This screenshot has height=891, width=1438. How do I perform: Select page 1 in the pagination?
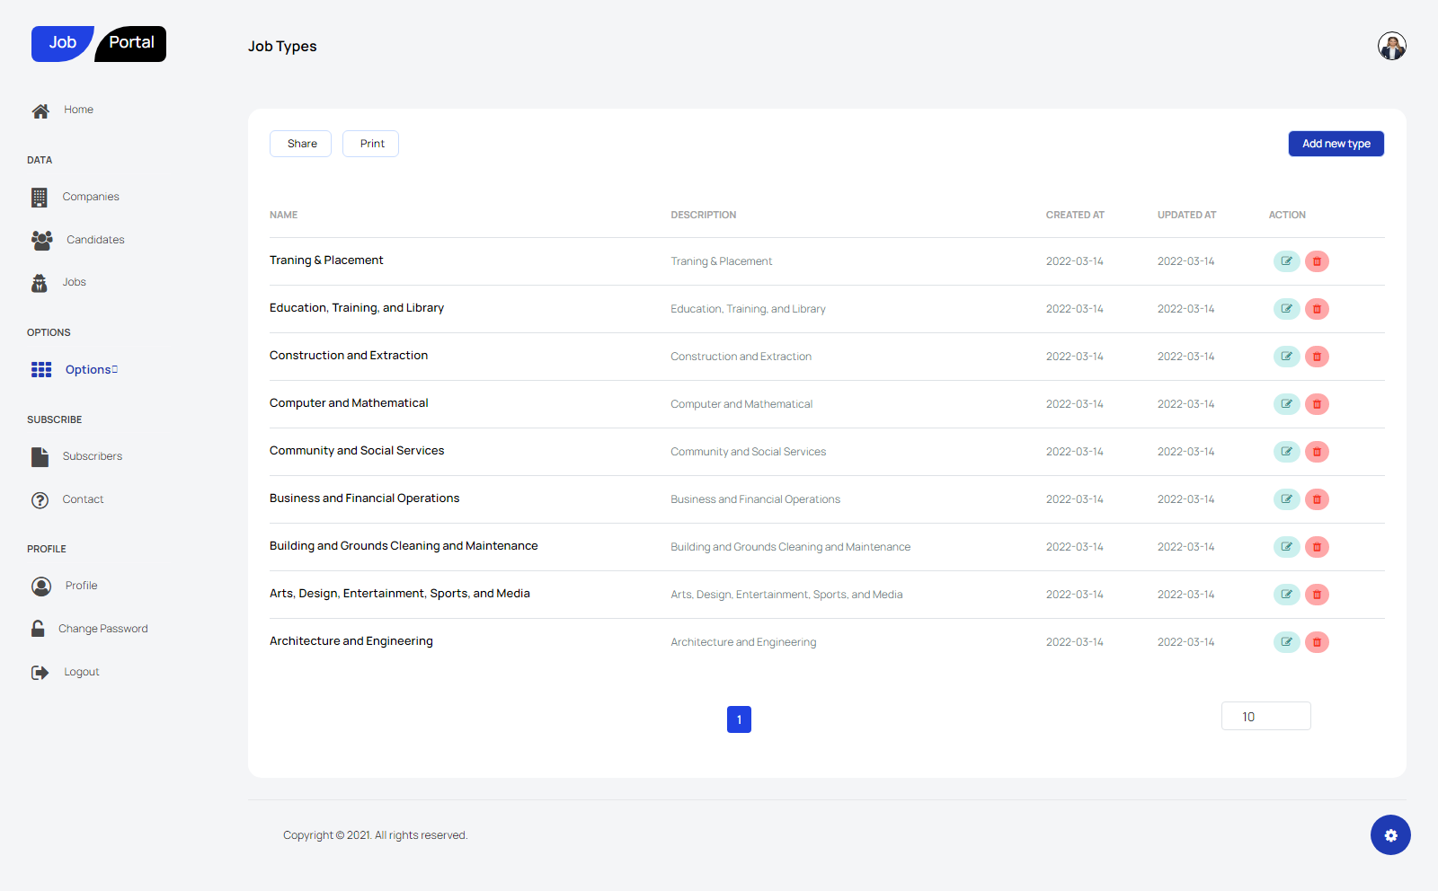point(739,719)
